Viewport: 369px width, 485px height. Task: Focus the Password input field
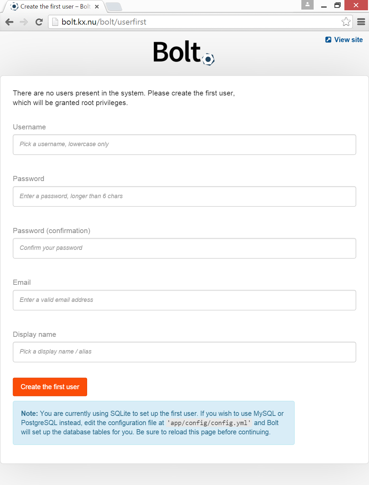184,196
